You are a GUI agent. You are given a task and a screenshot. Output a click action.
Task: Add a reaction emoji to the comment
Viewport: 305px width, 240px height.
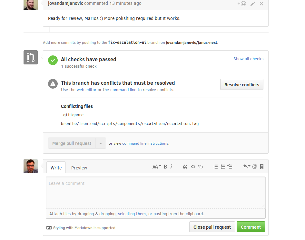pyautogui.click(x=242, y=4)
